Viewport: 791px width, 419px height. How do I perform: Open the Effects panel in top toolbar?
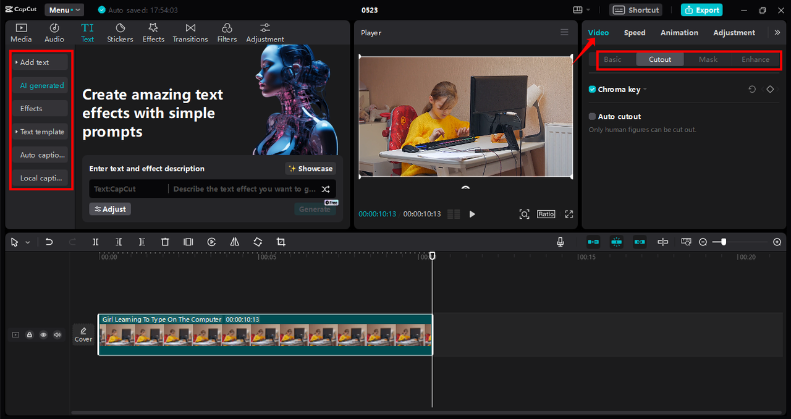click(x=153, y=33)
